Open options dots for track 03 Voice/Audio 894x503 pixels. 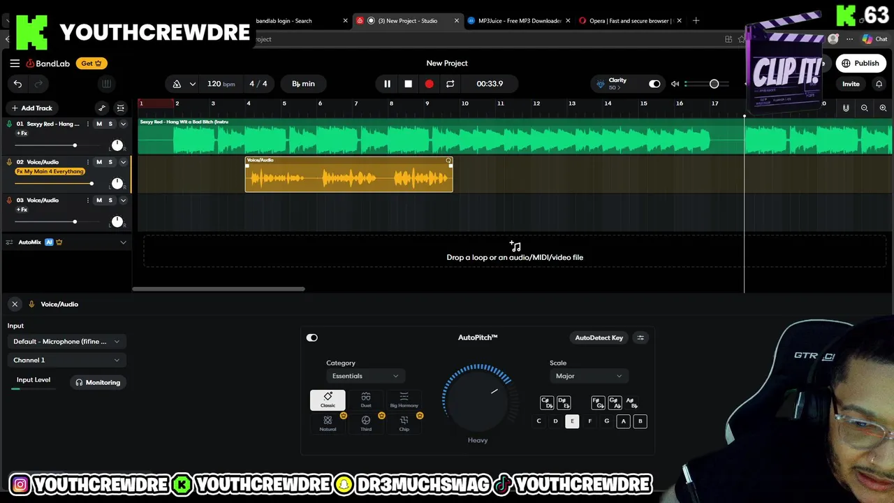click(87, 201)
